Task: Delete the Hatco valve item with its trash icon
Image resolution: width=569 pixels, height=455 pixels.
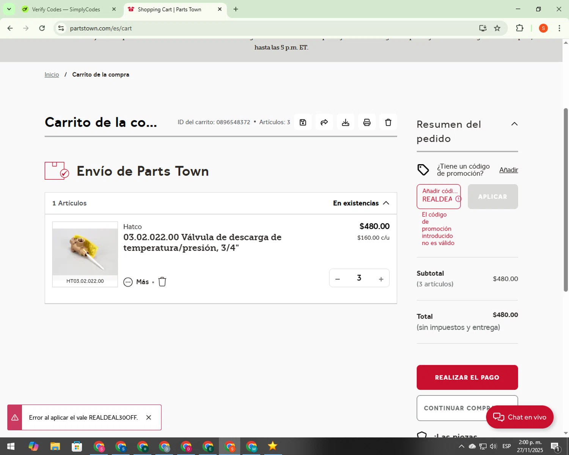Action: coord(162,282)
